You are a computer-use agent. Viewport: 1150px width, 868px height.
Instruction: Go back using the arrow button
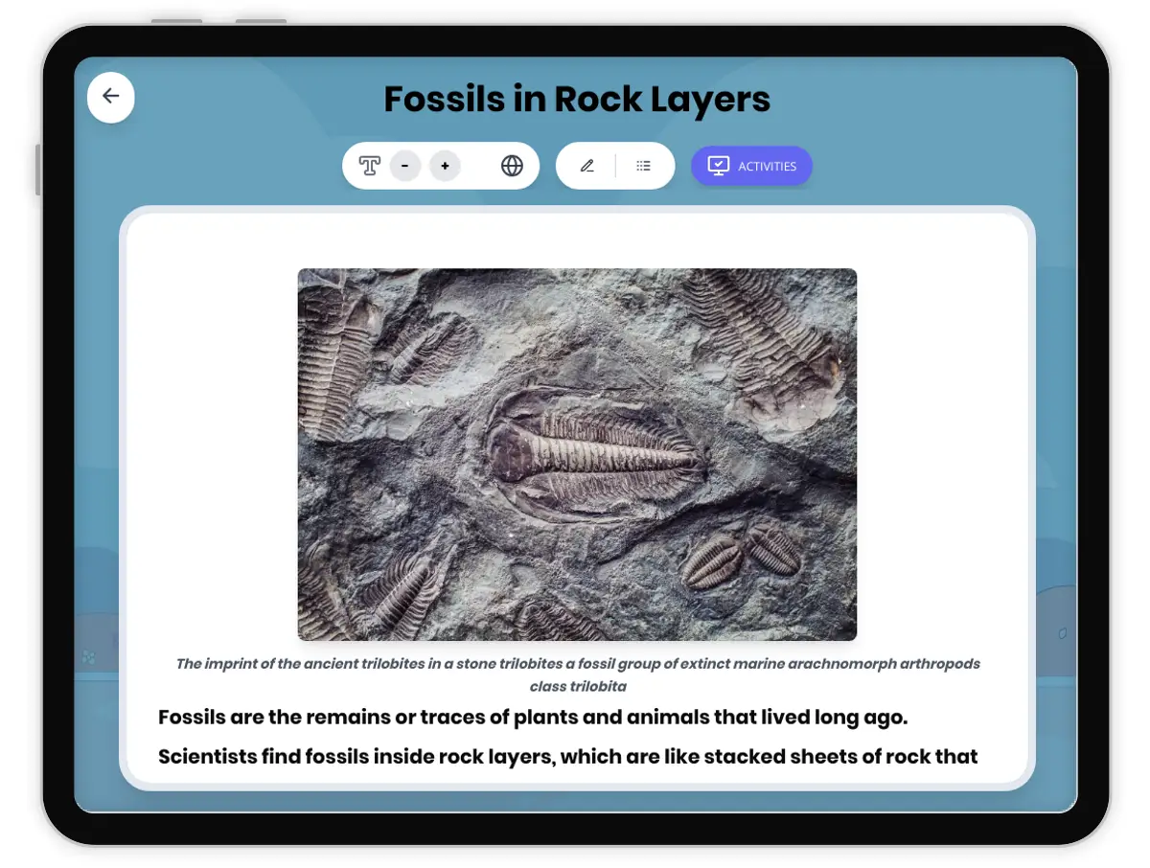(x=111, y=96)
